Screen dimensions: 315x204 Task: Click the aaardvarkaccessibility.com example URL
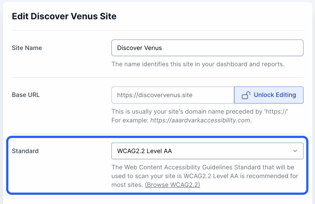coord(200,120)
